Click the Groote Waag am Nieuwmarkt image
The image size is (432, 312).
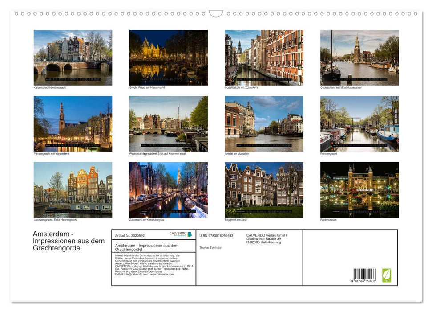click(x=168, y=57)
